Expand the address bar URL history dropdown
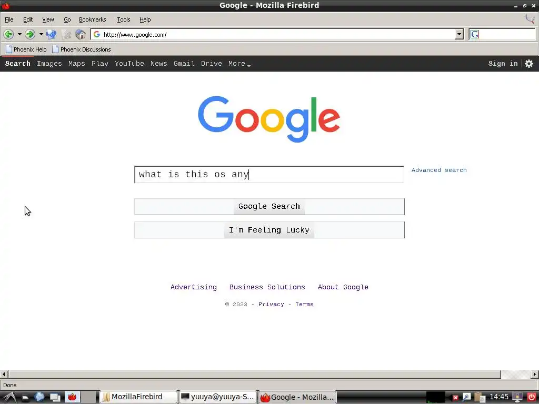This screenshot has width=539, height=404. coord(459,34)
